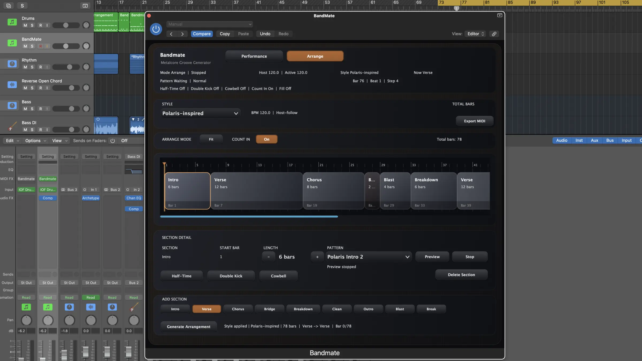
Task: Decrease section length with minus button
Action: pyautogui.click(x=269, y=257)
